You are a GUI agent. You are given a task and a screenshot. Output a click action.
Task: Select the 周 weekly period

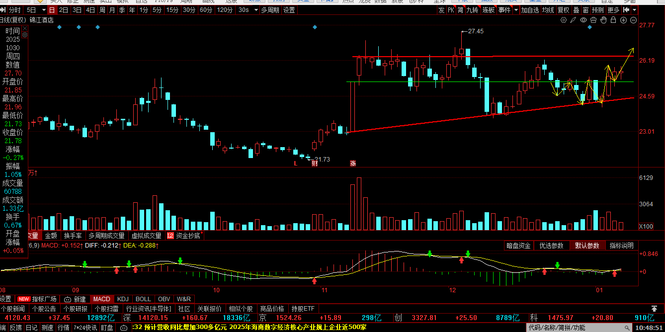point(102,10)
